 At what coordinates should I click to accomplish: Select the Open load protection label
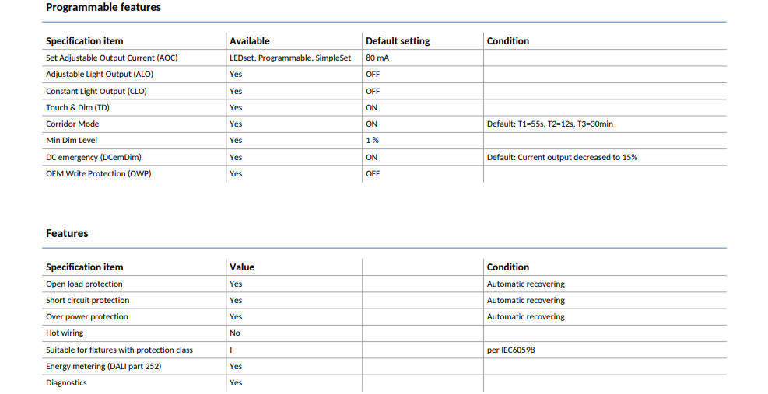click(84, 284)
